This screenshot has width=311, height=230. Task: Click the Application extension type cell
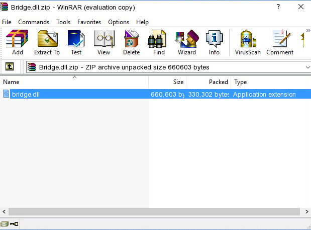264,94
